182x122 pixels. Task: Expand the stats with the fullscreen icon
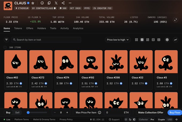176,20
